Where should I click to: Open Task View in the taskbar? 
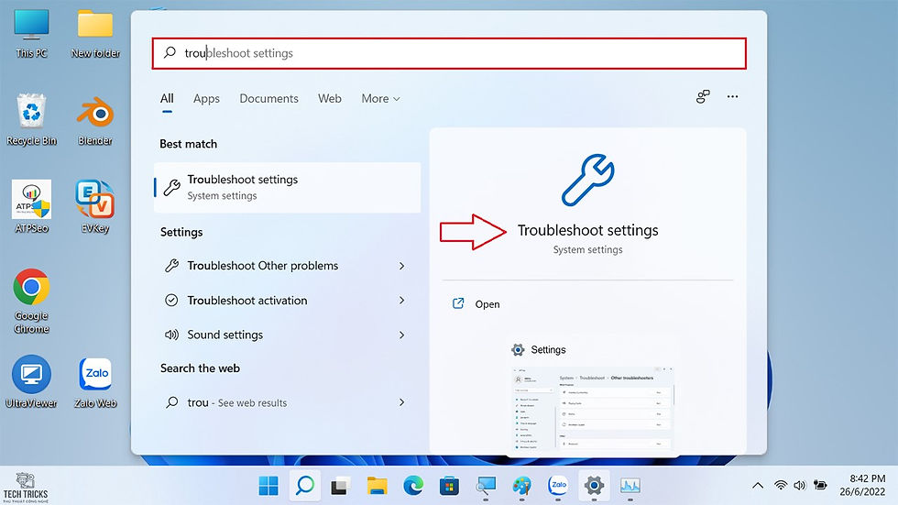341,486
